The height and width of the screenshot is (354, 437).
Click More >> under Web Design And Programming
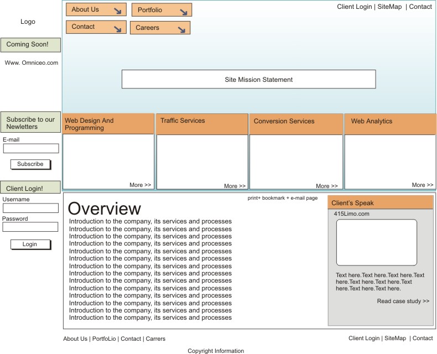click(x=140, y=185)
